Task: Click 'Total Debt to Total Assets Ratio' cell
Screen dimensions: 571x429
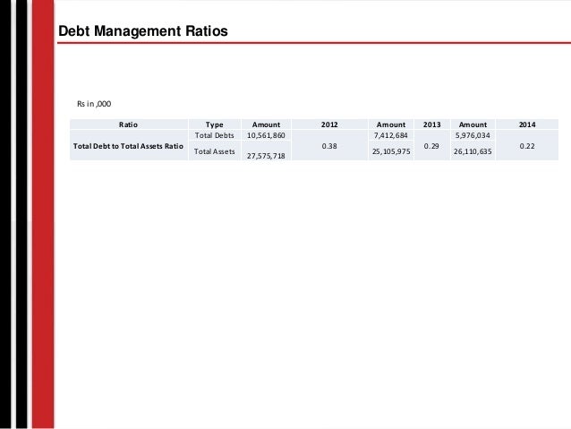Action: 128,146
